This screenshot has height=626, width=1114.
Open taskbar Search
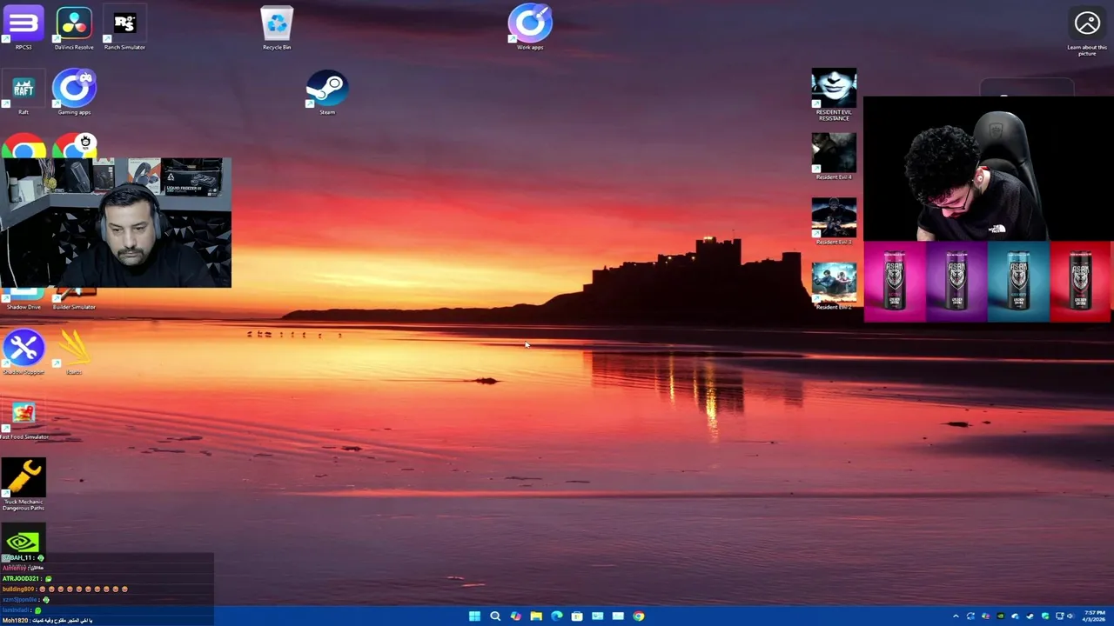[495, 616]
